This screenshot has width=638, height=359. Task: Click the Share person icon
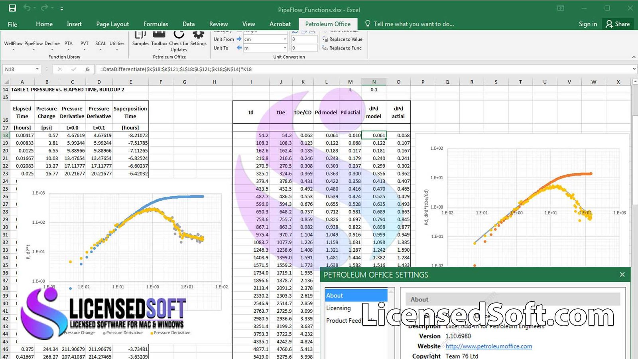click(609, 24)
